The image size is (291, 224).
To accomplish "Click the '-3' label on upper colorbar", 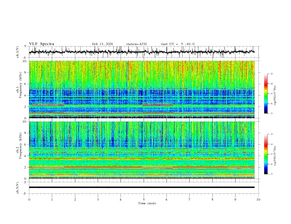I will (x=271, y=74).
